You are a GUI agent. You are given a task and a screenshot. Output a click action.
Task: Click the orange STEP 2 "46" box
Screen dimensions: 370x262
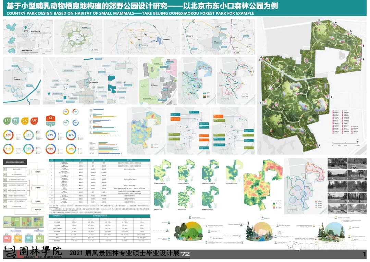coord(18,239)
